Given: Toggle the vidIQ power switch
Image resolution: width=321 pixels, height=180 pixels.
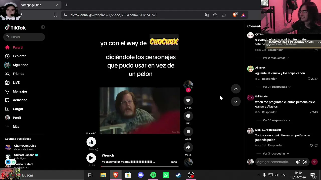Looking at the screenshot, I should [x=13, y=162].
